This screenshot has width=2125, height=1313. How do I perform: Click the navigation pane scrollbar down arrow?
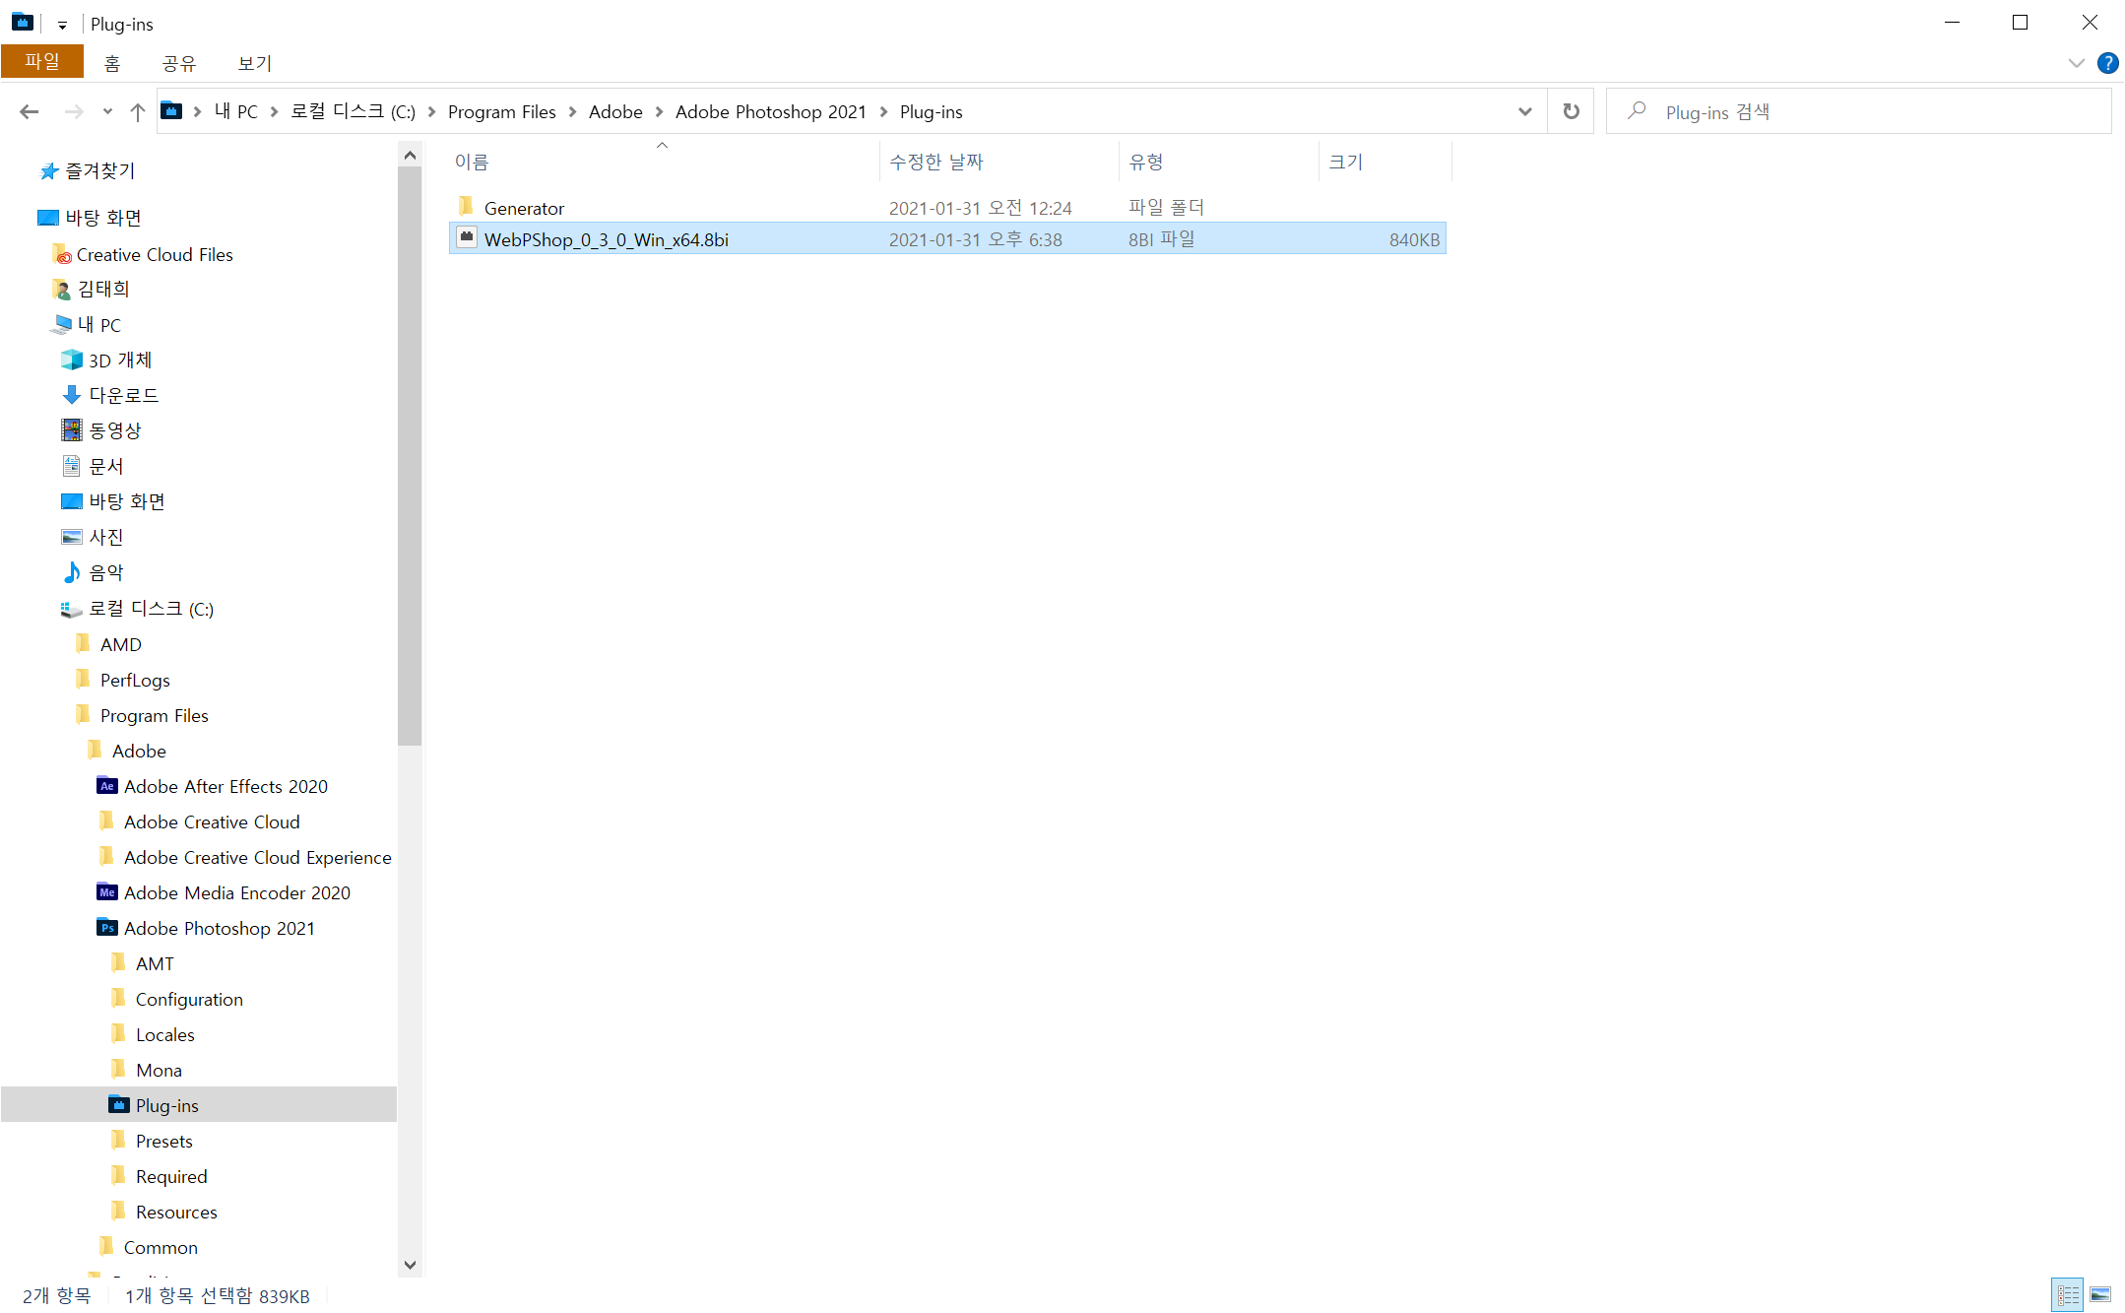tap(411, 1265)
